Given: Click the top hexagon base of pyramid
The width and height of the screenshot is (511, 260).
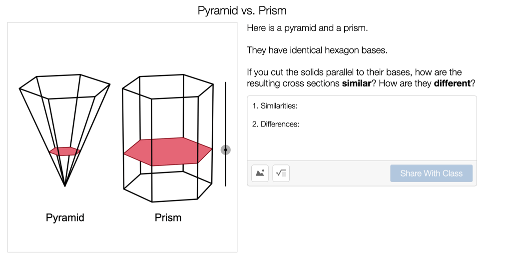Looking at the screenshot, I should 65,86.
